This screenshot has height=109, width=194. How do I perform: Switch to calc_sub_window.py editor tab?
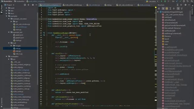pos(125,5)
